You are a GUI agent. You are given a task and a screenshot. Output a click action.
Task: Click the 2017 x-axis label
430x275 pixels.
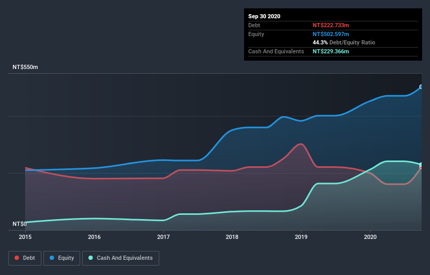163,237
